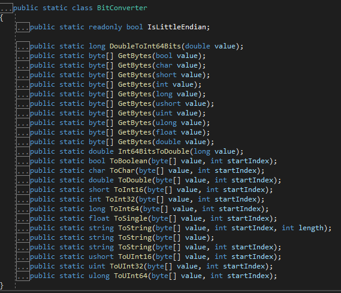Click the 'ulong' return type of ToUInt64

tap(99, 276)
